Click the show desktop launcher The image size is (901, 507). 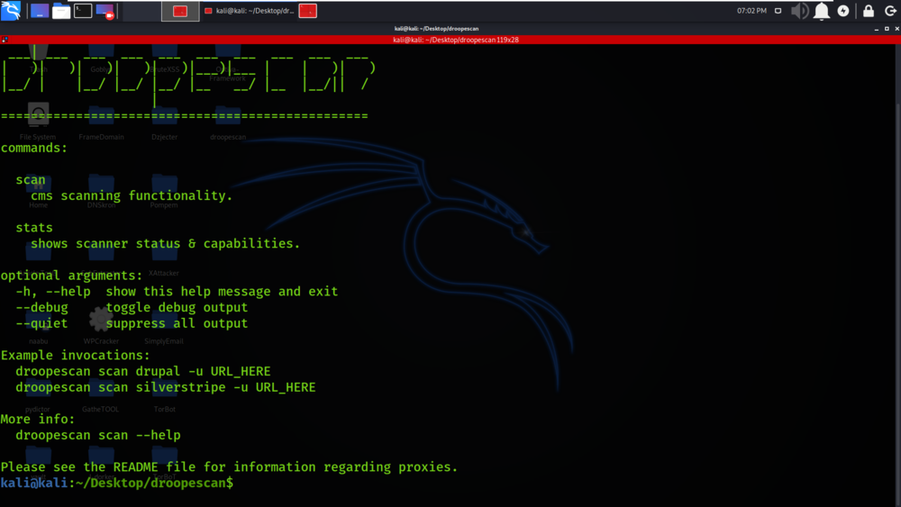click(x=39, y=11)
